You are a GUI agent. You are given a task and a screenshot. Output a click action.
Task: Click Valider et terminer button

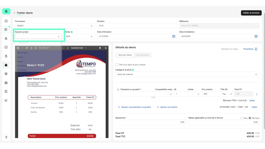[x=251, y=13]
